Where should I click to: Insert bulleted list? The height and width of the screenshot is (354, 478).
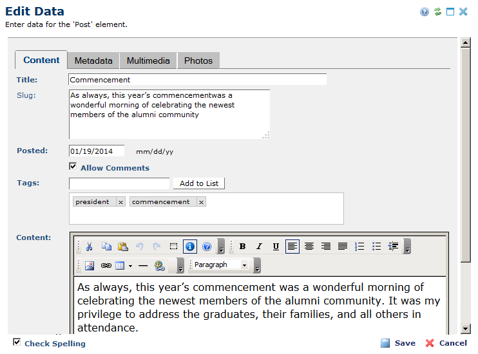pyautogui.click(x=376, y=247)
